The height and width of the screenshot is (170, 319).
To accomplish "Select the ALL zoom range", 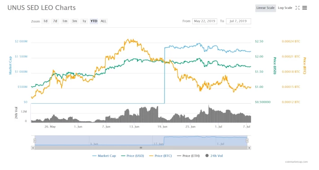I will pyautogui.click(x=103, y=21).
